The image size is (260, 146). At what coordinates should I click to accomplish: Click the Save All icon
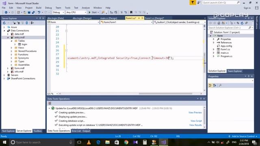33,13
